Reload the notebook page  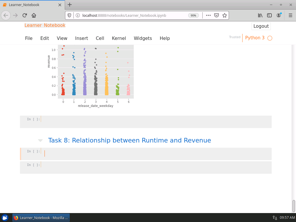25,15
